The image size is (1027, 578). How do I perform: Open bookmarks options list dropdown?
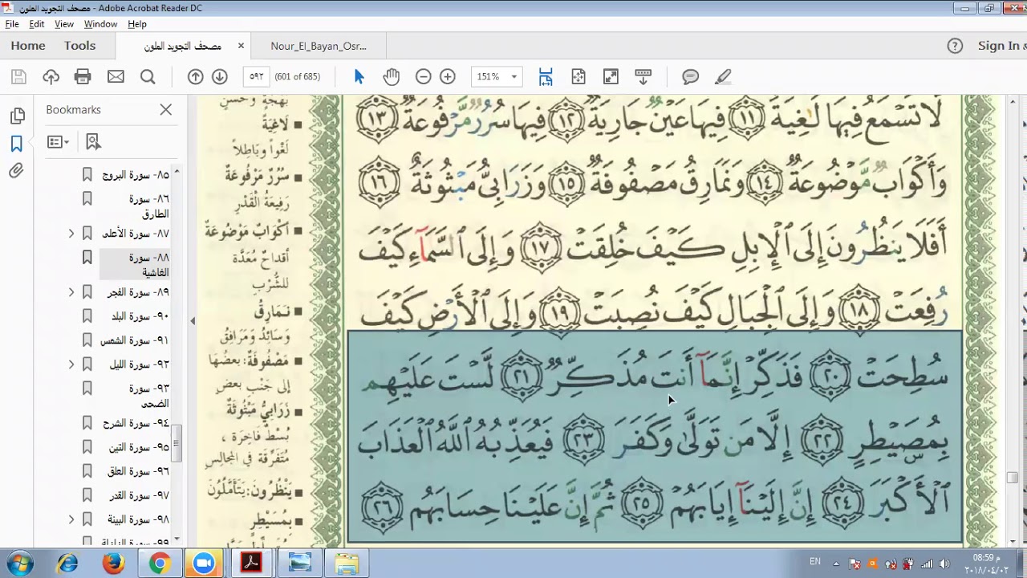point(58,142)
